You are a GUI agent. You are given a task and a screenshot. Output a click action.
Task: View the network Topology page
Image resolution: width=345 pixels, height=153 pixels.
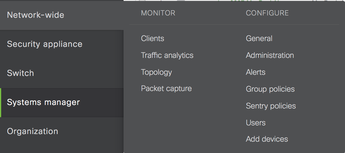coord(156,72)
